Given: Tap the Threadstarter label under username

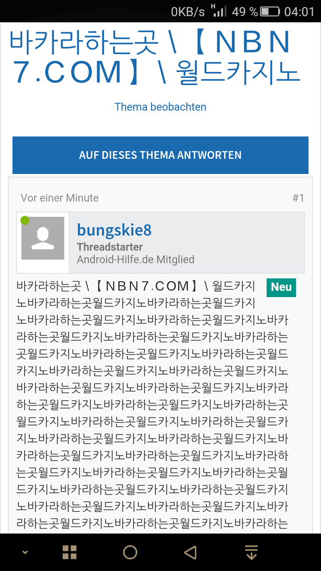Looking at the screenshot, I should tap(110, 247).
